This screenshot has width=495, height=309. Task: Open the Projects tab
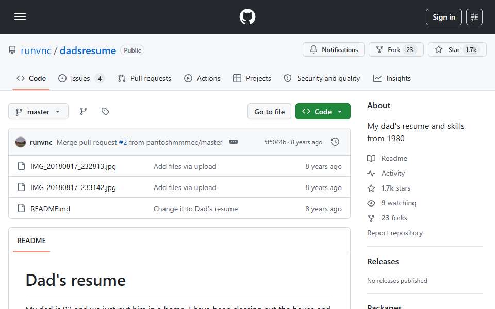[252, 78]
